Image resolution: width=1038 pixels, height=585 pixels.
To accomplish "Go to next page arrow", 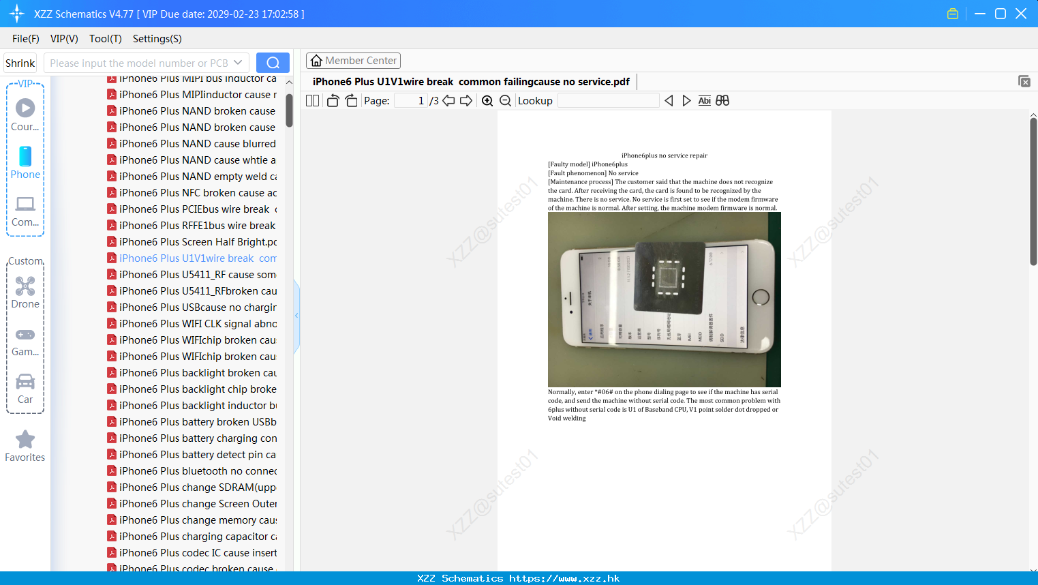I will point(466,101).
